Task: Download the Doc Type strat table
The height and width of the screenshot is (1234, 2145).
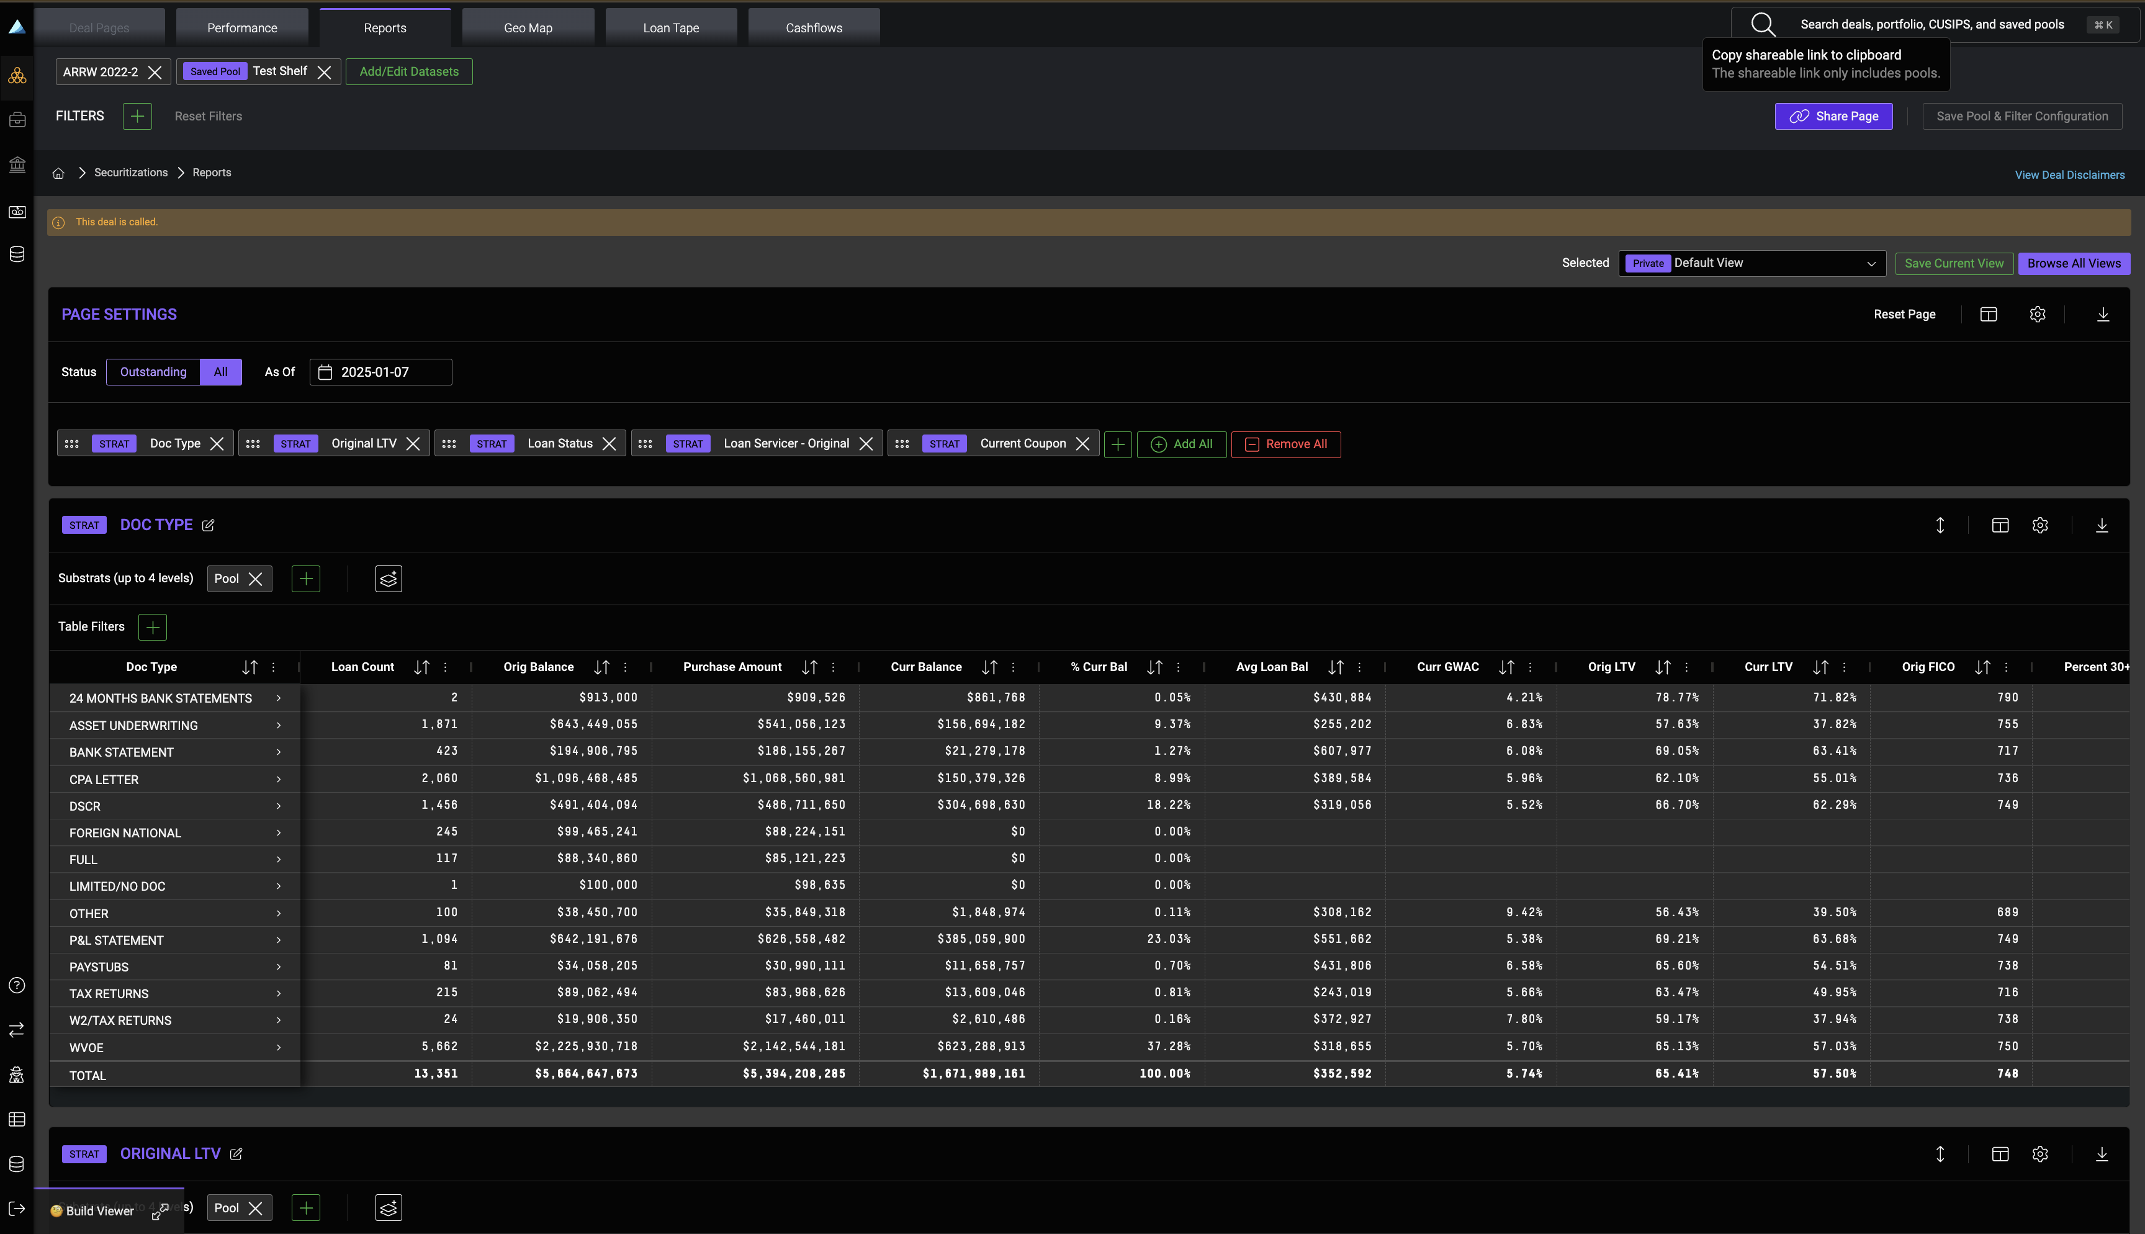Action: [x=2101, y=526]
